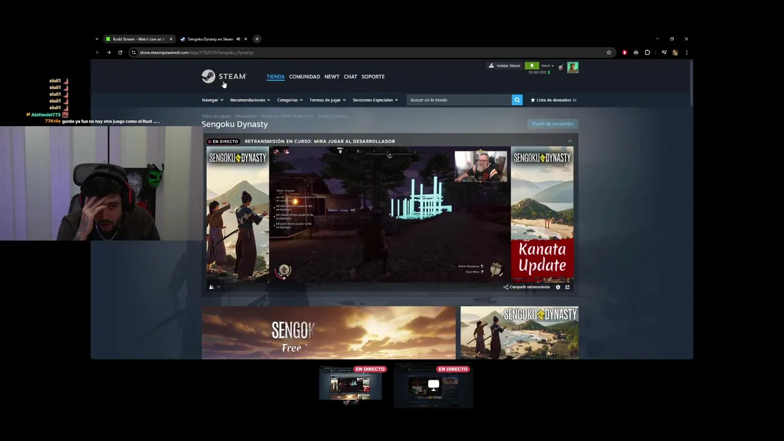The image size is (784, 441).
Task: Click the Kanata Update banner image
Action: point(542,214)
